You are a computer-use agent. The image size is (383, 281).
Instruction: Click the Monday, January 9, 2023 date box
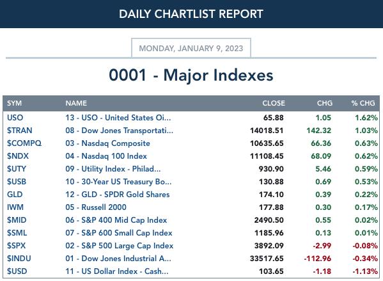[x=191, y=48]
